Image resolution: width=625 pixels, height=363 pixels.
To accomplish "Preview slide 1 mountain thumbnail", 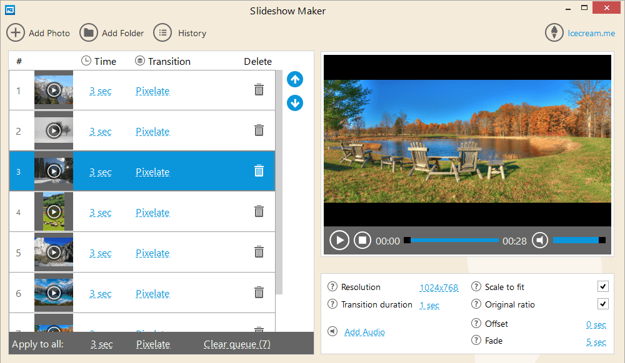I will [54, 90].
